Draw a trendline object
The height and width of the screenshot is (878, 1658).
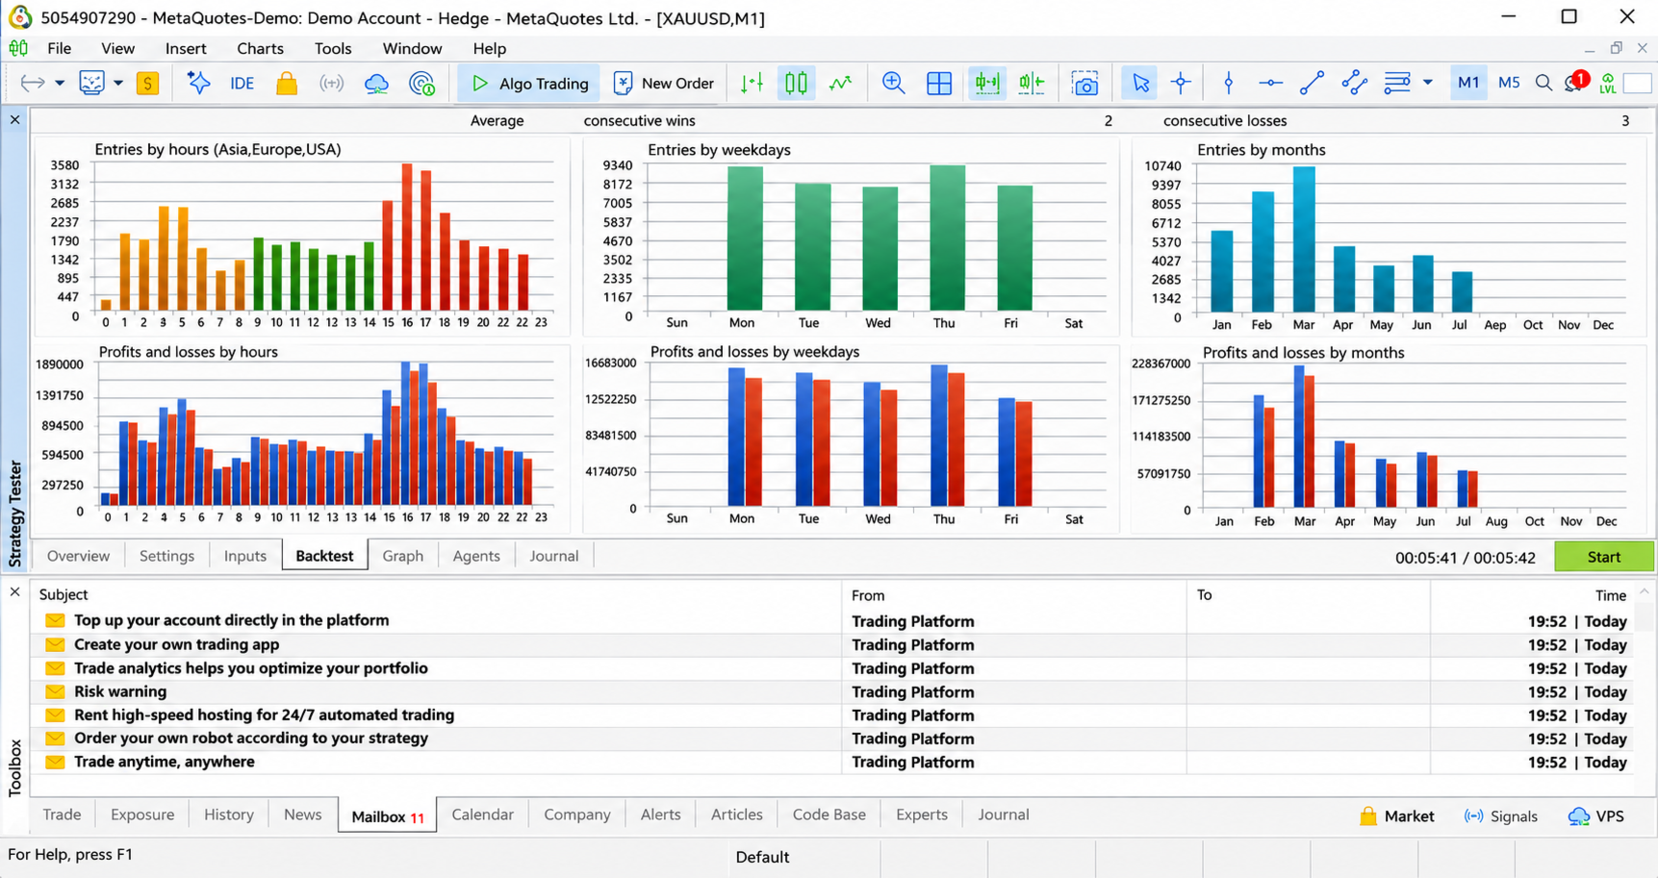(x=1312, y=84)
